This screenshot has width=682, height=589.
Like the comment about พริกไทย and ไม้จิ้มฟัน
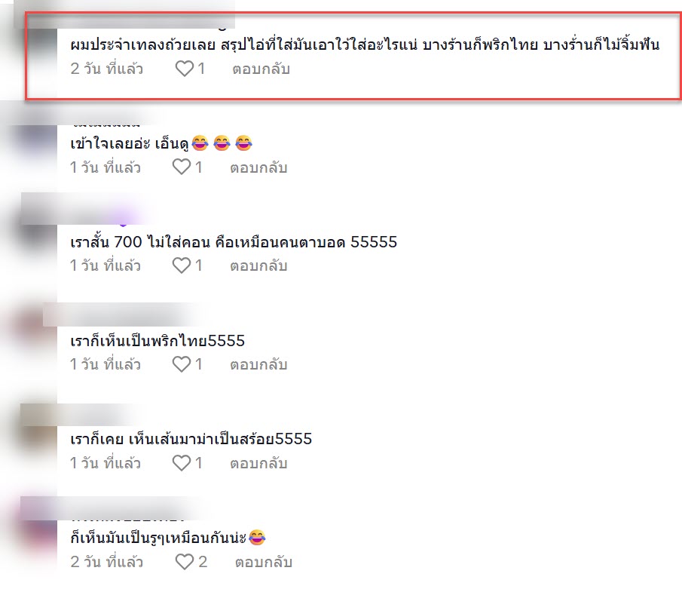pyautogui.click(x=185, y=69)
